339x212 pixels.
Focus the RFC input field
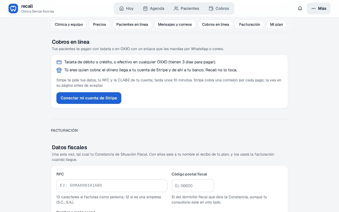[x=112, y=186]
